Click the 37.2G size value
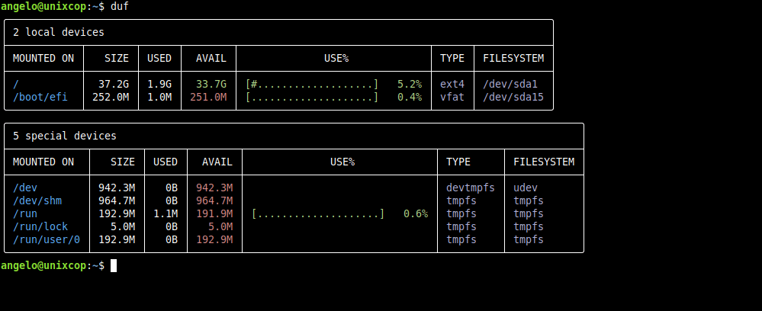The width and height of the screenshot is (762, 311). point(114,84)
